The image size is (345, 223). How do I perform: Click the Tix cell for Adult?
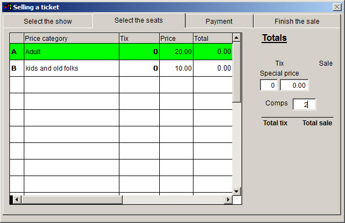click(139, 52)
